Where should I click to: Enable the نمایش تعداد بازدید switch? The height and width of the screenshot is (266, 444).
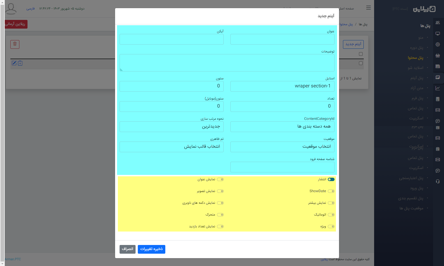pyautogui.click(x=220, y=226)
